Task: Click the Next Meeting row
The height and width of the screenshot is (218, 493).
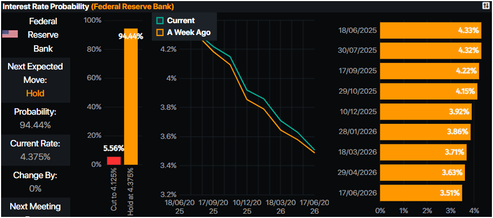Action: point(35,207)
